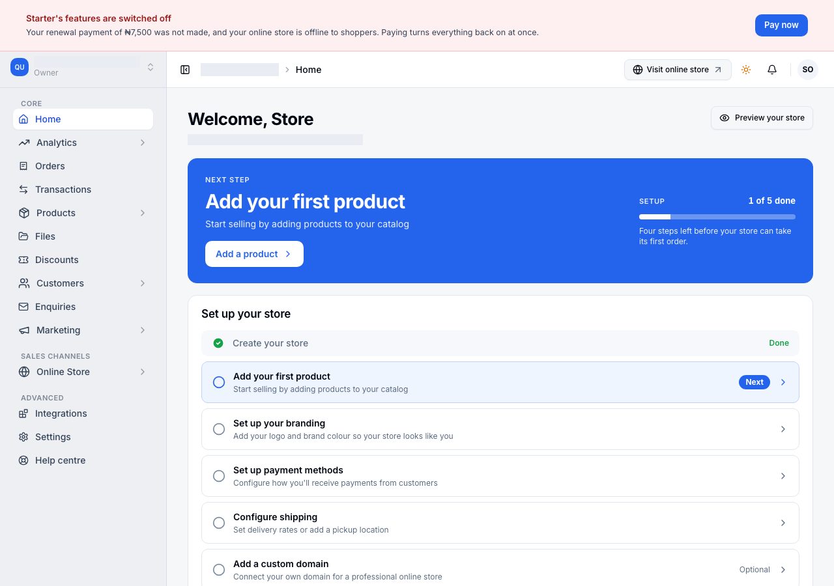This screenshot has height=586, width=834.
Task: Click the QU store avatar icon
Action: click(20, 67)
